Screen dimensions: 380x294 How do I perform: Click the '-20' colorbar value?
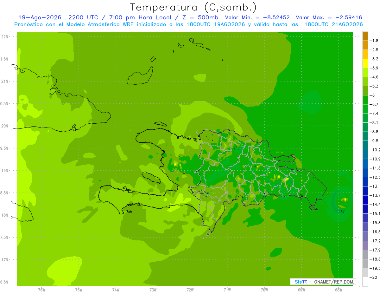coord(373,277)
